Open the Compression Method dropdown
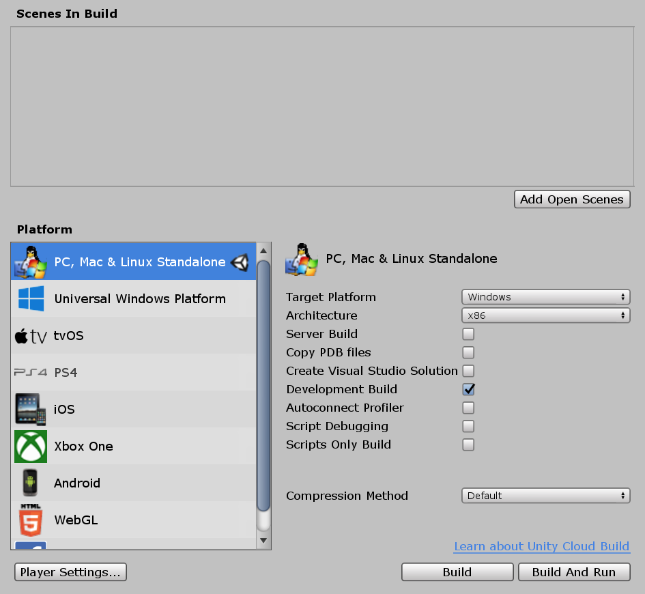 pyautogui.click(x=545, y=496)
